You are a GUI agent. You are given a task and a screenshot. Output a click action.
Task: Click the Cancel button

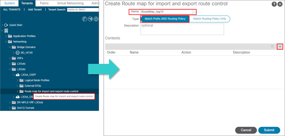click(246, 130)
